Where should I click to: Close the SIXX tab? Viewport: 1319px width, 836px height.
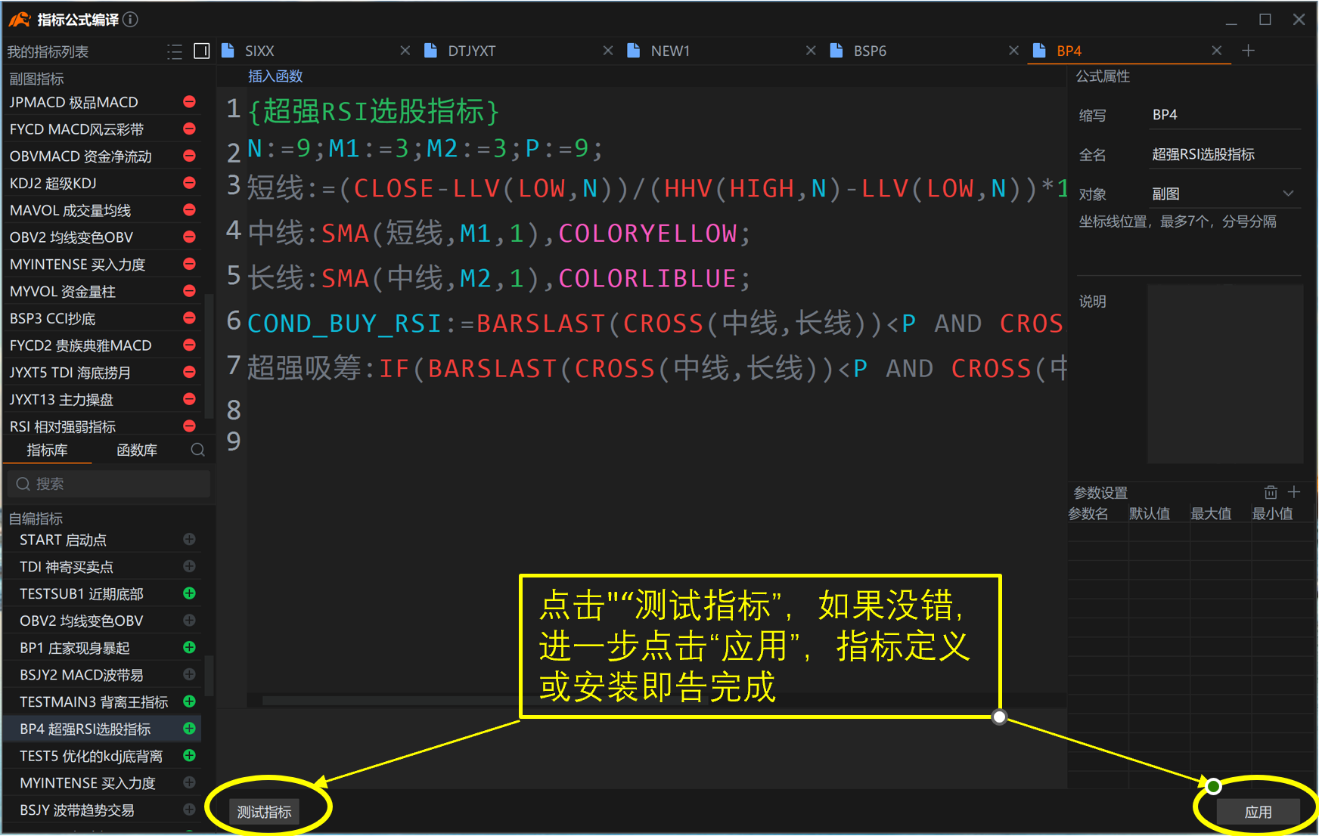(405, 51)
